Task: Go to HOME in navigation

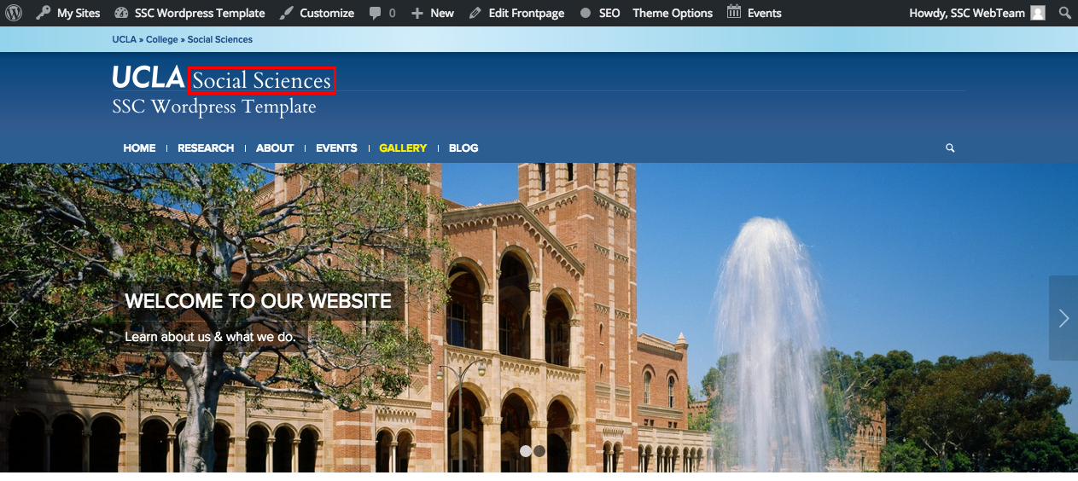Action: point(139,148)
